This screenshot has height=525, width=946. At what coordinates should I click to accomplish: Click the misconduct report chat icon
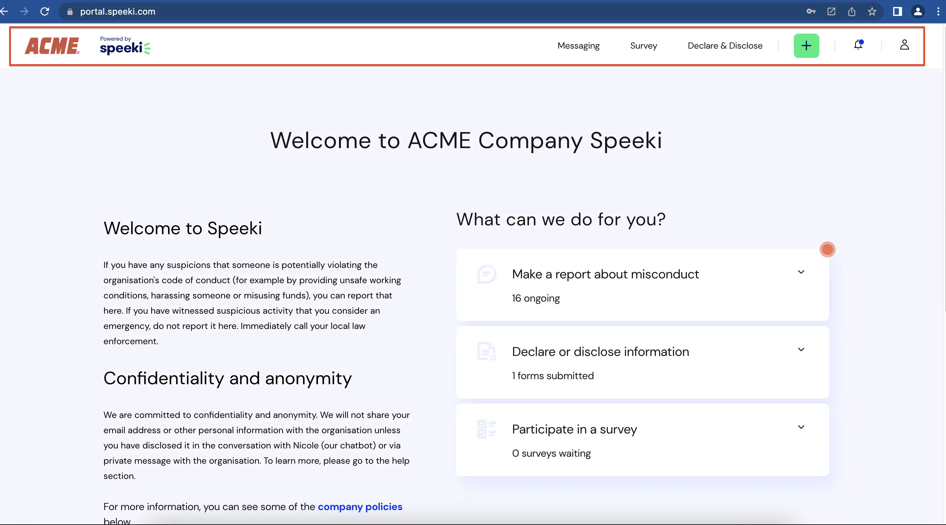486,274
